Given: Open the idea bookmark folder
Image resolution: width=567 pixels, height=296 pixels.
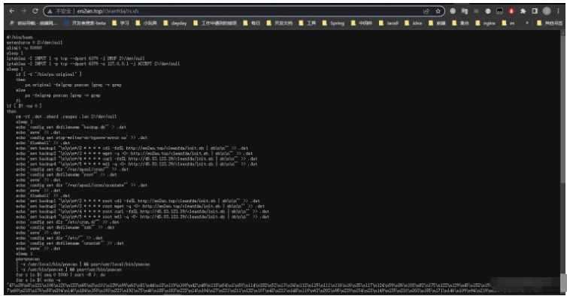Looking at the screenshot, I should (x=414, y=23).
